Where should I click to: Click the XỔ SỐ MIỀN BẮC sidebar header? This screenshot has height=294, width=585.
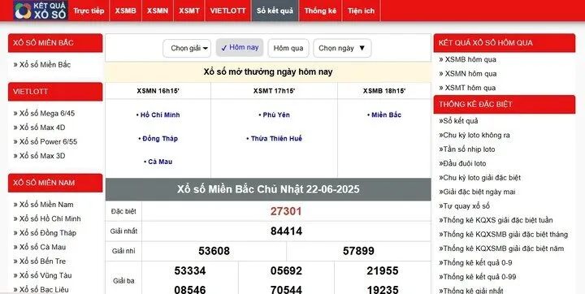(55, 43)
